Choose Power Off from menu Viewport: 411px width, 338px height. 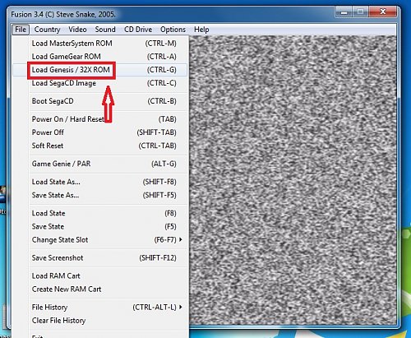coord(100,132)
